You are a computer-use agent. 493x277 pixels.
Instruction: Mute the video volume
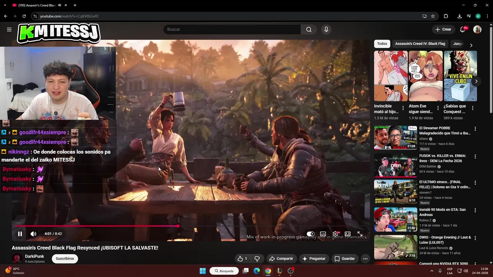click(x=34, y=234)
